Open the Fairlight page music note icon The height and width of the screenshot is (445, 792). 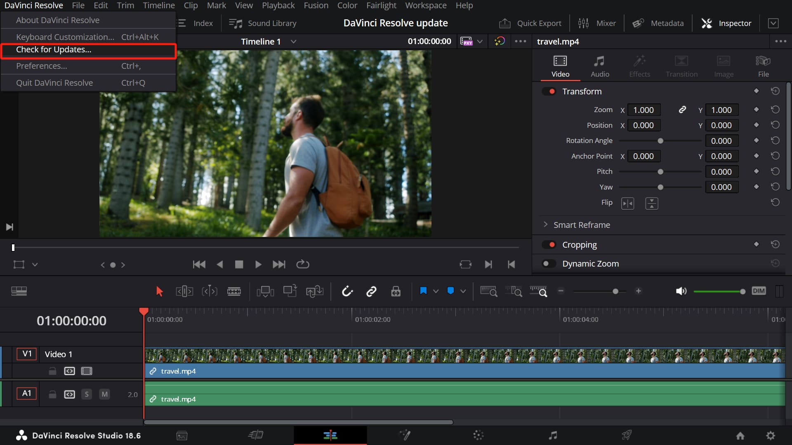click(x=553, y=436)
